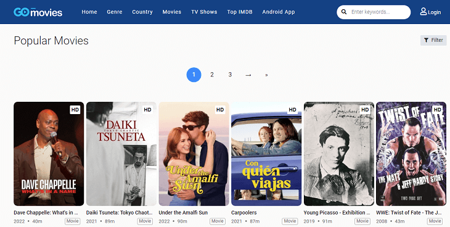Jump to last page double chevron
Viewport: 450px width, 227px height.
266,75
